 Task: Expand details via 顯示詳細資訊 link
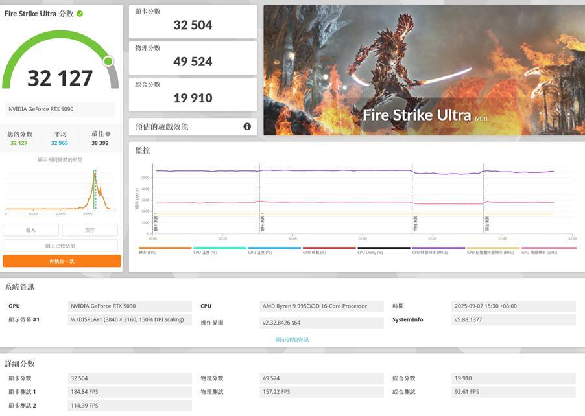click(292, 340)
